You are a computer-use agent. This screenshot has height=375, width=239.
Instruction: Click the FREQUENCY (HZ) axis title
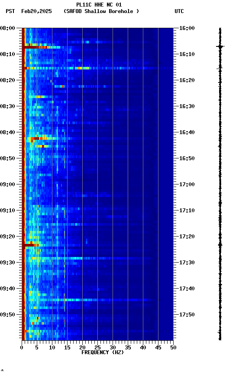103,352
